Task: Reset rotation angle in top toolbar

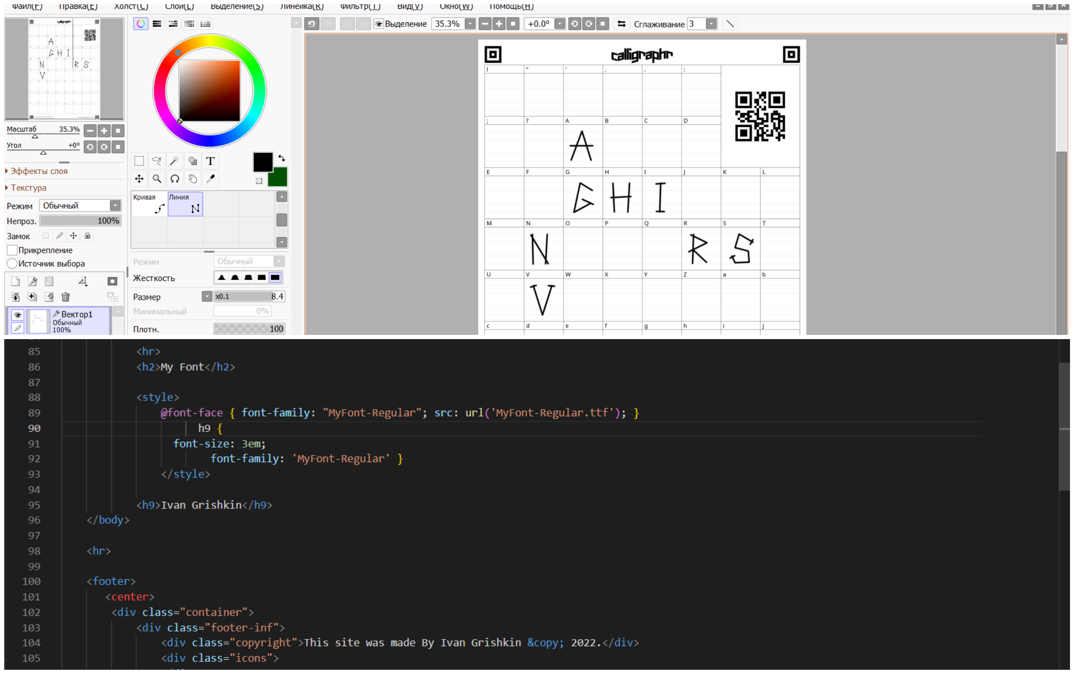Action: 603,24
